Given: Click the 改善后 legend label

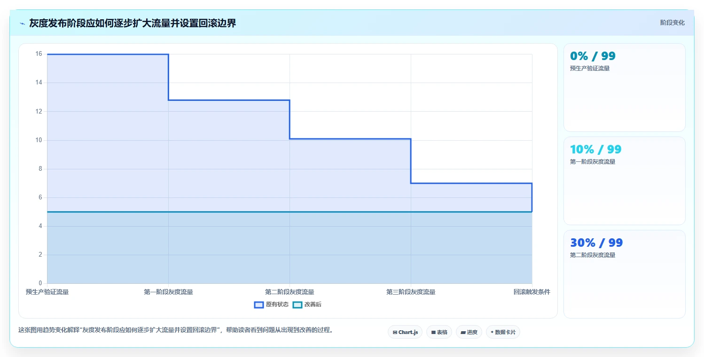Looking at the screenshot, I should [313, 304].
